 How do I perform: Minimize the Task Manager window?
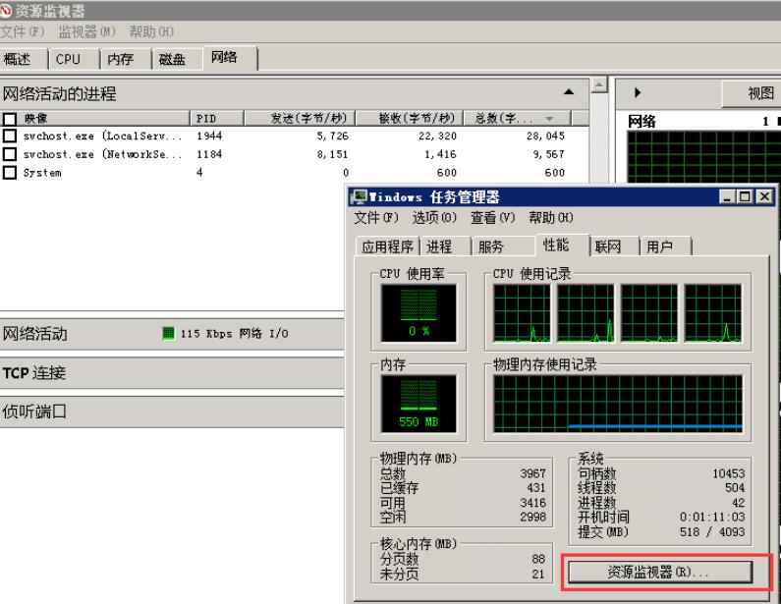coord(727,196)
